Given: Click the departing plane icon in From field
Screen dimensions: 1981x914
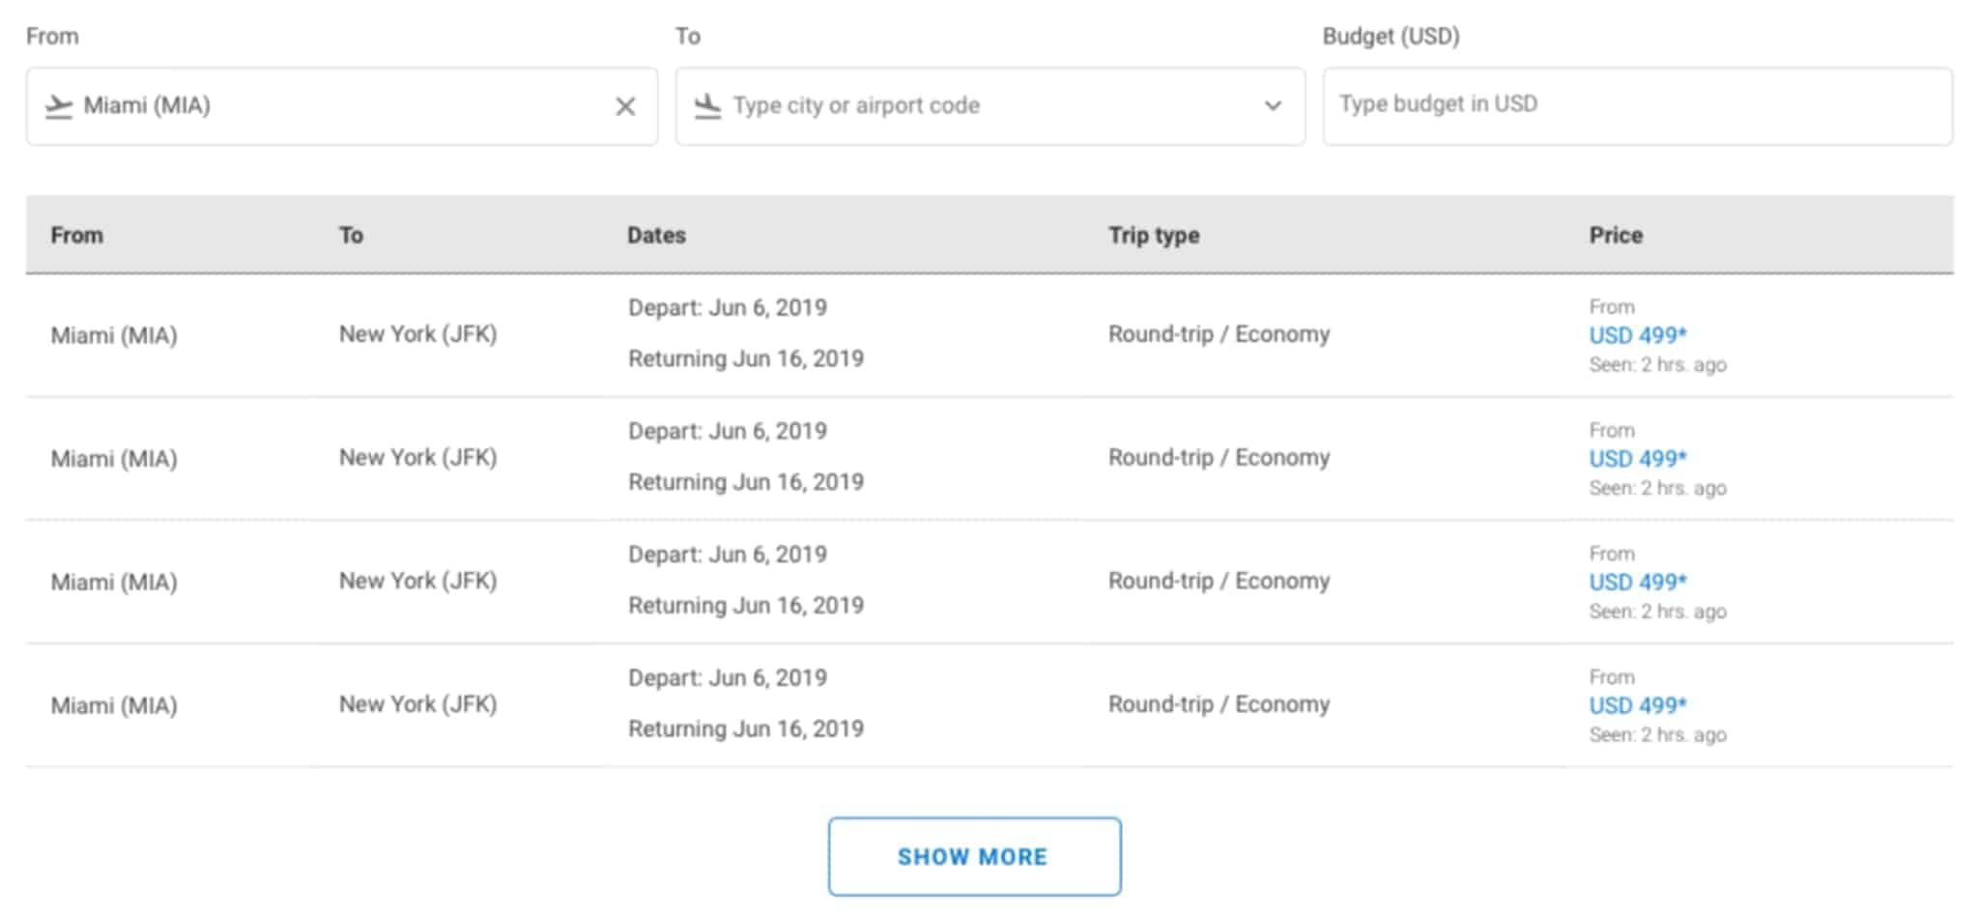Looking at the screenshot, I should pos(59,106).
